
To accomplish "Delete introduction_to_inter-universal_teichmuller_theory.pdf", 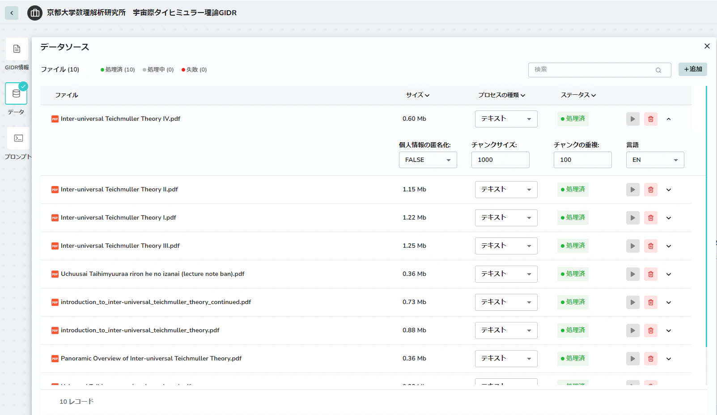I will coord(651,330).
